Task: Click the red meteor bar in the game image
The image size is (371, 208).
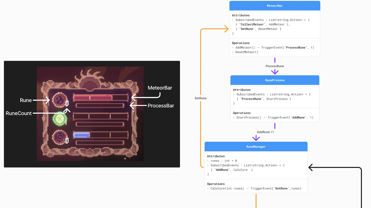Action: pos(92,98)
